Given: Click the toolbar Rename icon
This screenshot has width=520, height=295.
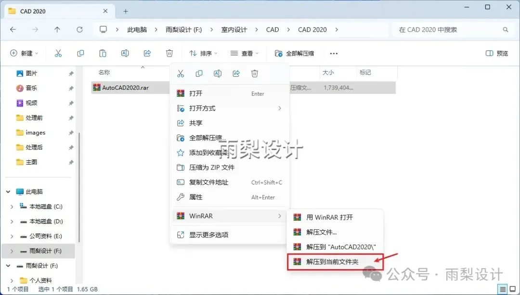Looking at the screenshot, I should [x=125, y=53].
